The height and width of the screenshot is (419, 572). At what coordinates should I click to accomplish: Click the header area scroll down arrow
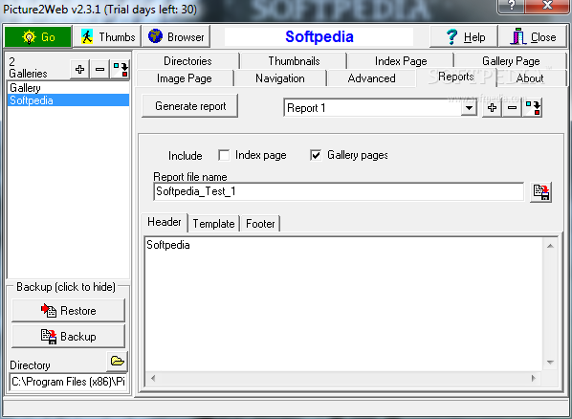[x=550, y=364]
